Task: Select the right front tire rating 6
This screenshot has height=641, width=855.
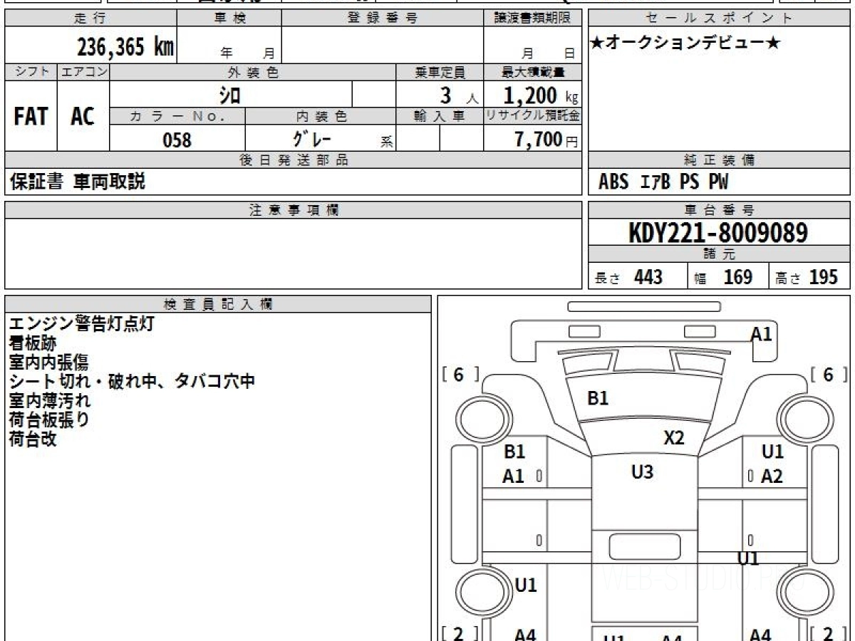Action: 828,375
